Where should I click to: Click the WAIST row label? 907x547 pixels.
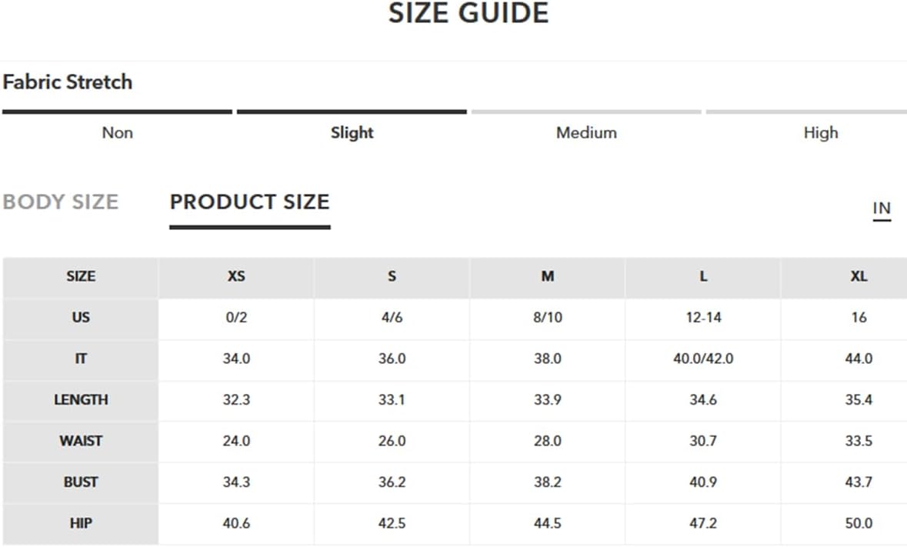(x=81, y=441)
